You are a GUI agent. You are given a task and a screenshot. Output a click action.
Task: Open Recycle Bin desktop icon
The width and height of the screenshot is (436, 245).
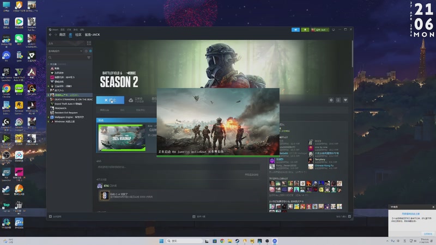point(6,23)
